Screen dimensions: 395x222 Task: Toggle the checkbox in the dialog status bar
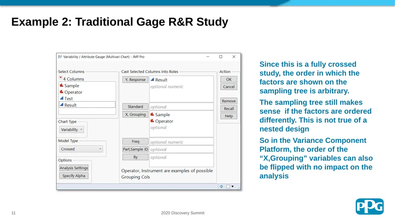point(228,187)
